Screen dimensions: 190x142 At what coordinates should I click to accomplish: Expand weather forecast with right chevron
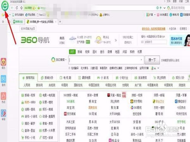[116, 40]
